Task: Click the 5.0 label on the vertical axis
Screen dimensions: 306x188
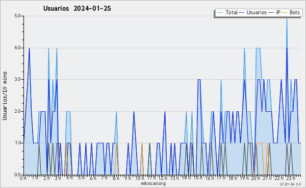Action: tap(17, 16)
